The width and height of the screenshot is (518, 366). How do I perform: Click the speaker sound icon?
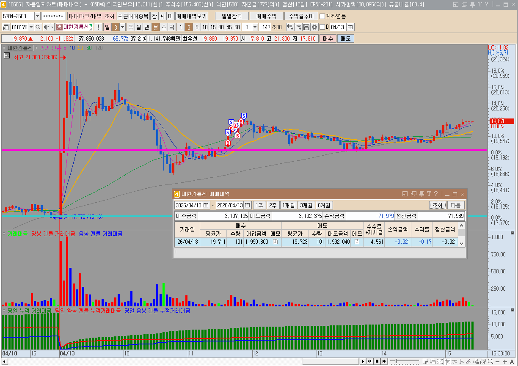[x=46, y=27]
